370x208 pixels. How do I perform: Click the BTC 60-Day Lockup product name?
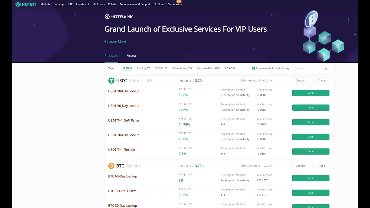123,177
